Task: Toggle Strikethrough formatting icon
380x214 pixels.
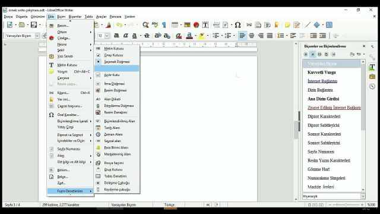Action: (147, 36)
